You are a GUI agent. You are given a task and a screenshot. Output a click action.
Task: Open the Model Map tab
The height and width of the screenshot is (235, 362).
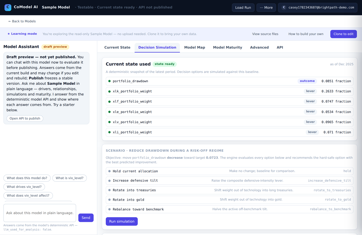tap(194, 48)
